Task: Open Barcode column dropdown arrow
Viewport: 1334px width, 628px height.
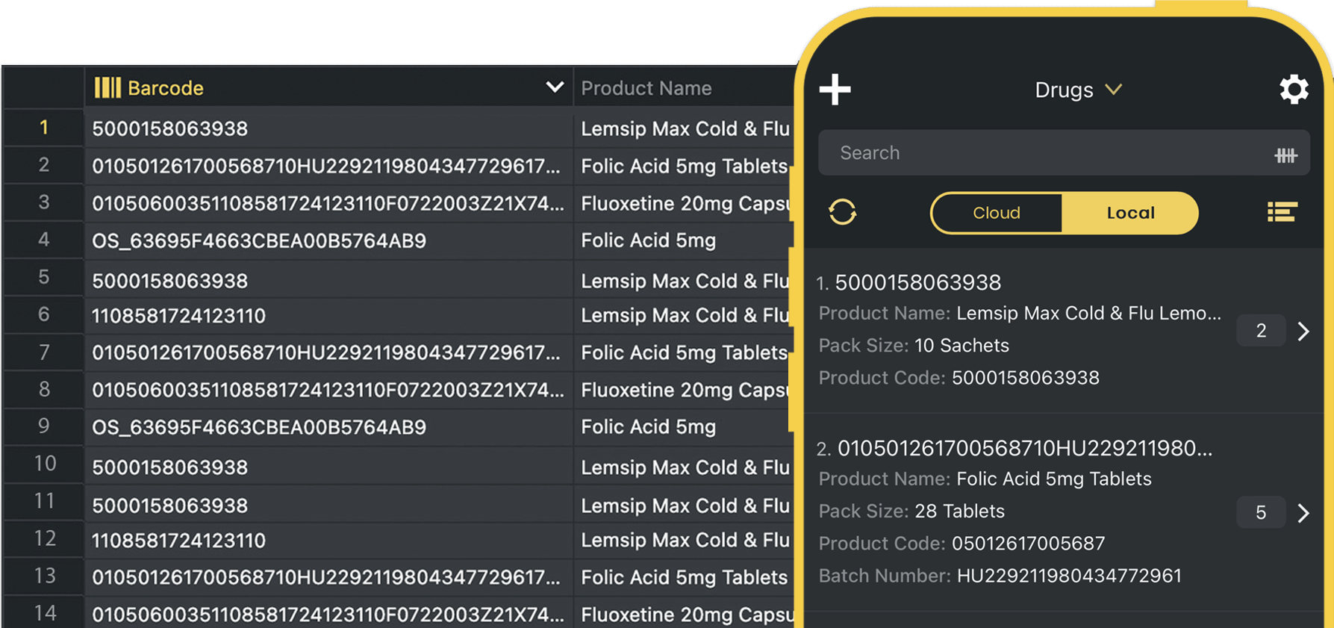Action: [554, 87]
